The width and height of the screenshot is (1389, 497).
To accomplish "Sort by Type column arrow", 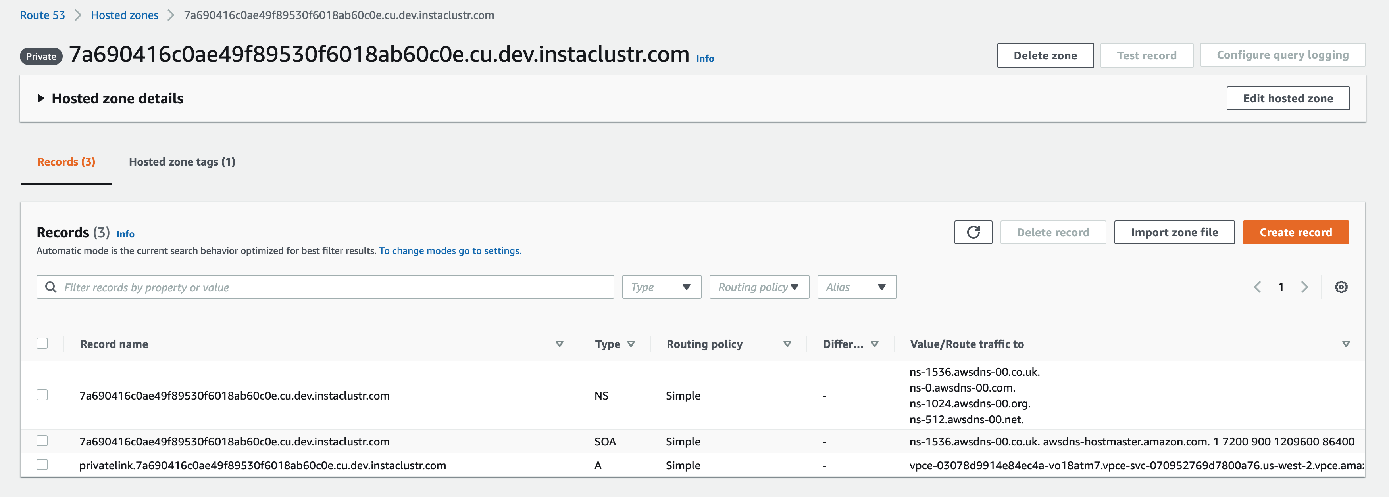I will tap(631, 344).
